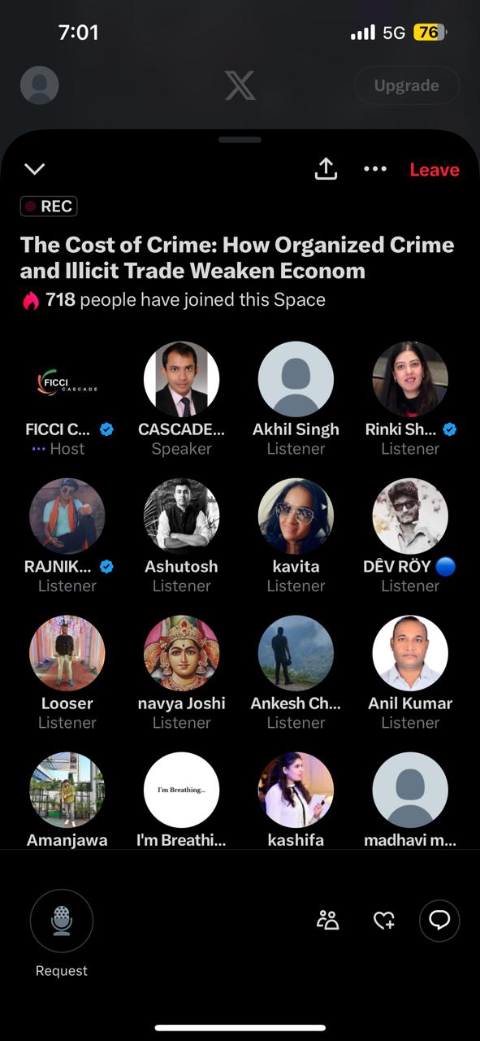Open the X logo at top
Image resolution: width=480 pixels, height=1041 pixels.
tap(240, 85)
